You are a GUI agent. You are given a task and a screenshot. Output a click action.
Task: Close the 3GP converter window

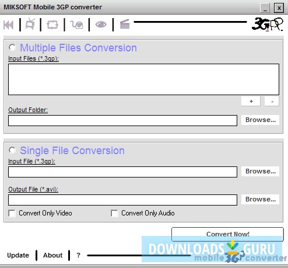coord(279,8)
